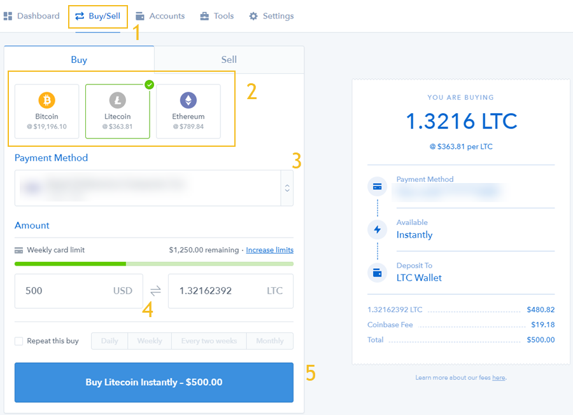Click the Coinbase Fee $19.18 value
The height and width of the screenshot is (415, 573).
[x=542, y=325]
